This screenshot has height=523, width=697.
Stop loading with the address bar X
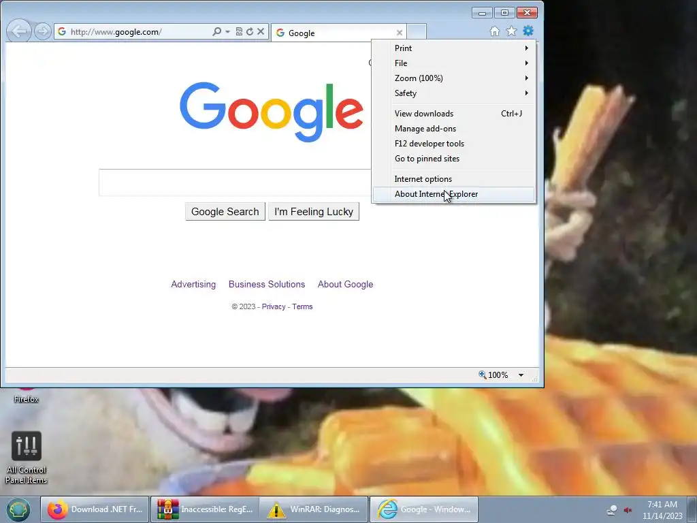pos(261,31)
